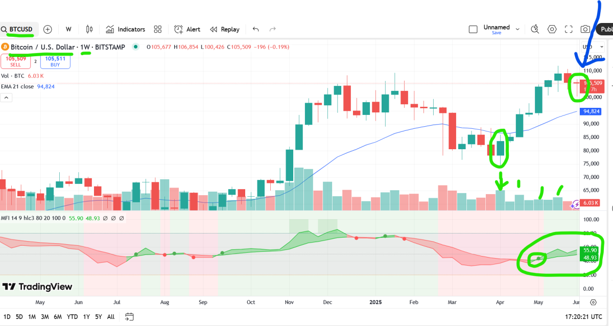The height and width of the screenshot is (326, 613).
Task: Create a new Alert
Action: coord(187,29)
